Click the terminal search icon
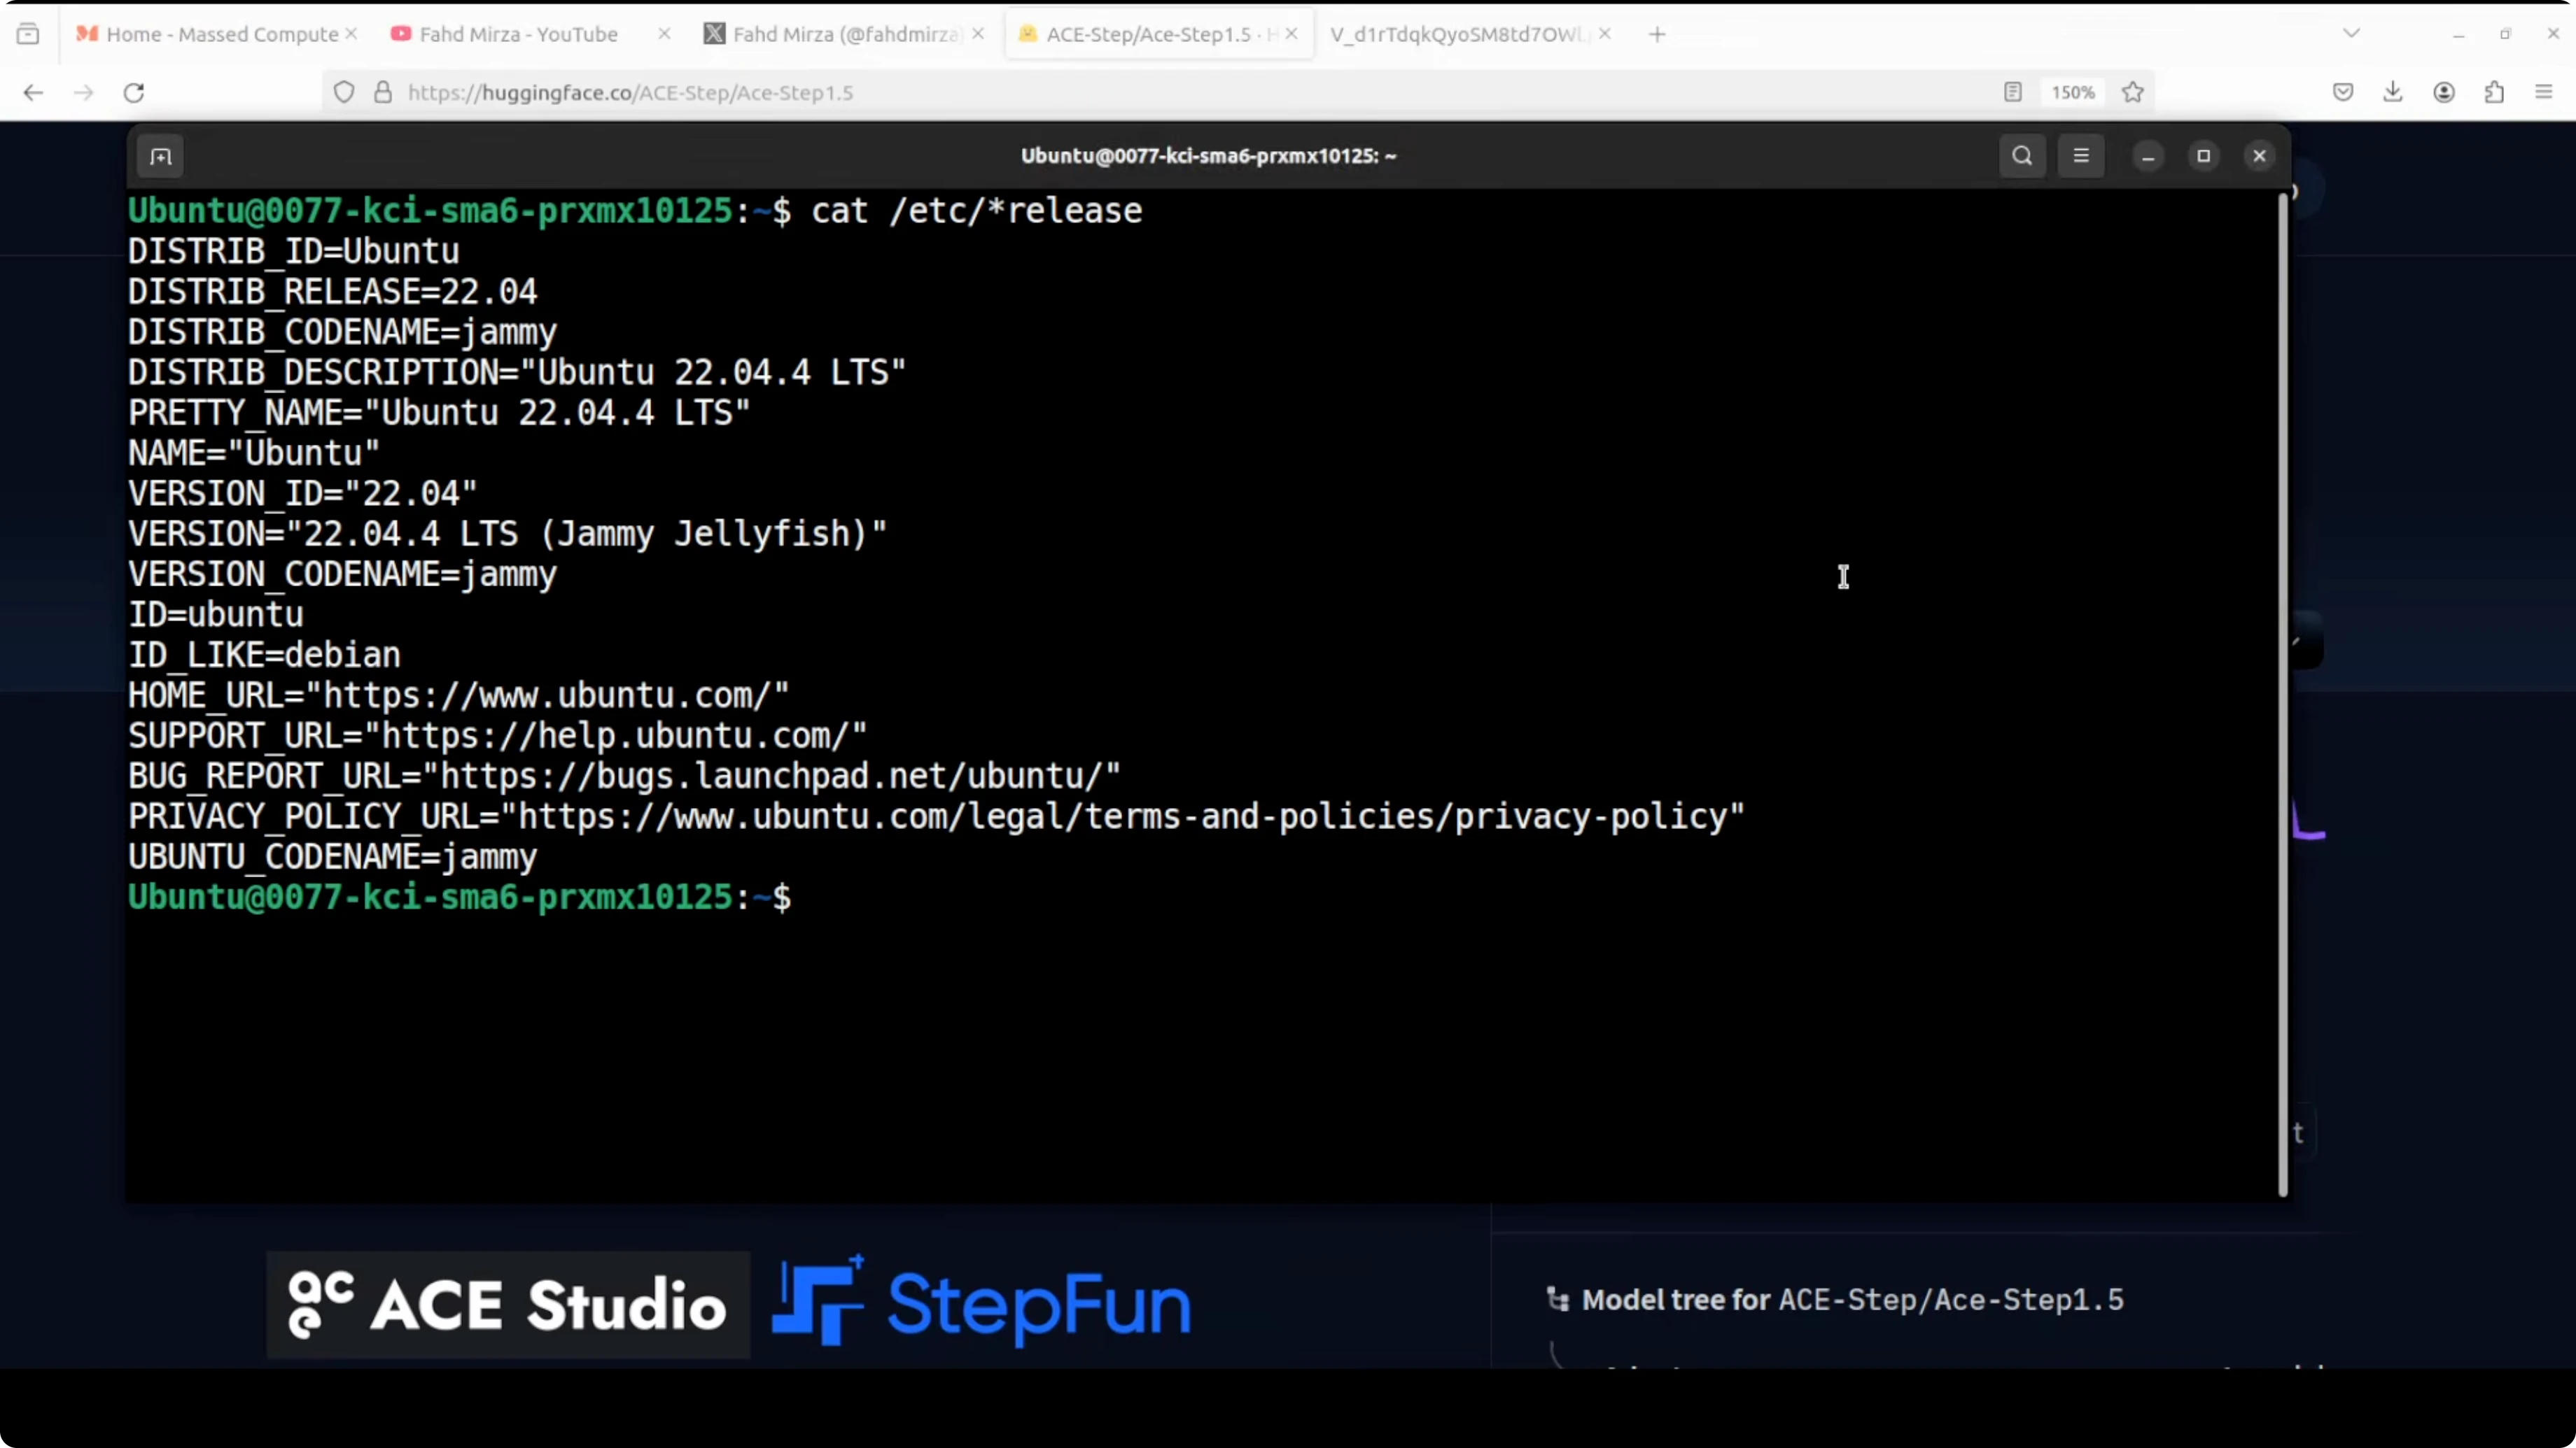 point(2022,156)
